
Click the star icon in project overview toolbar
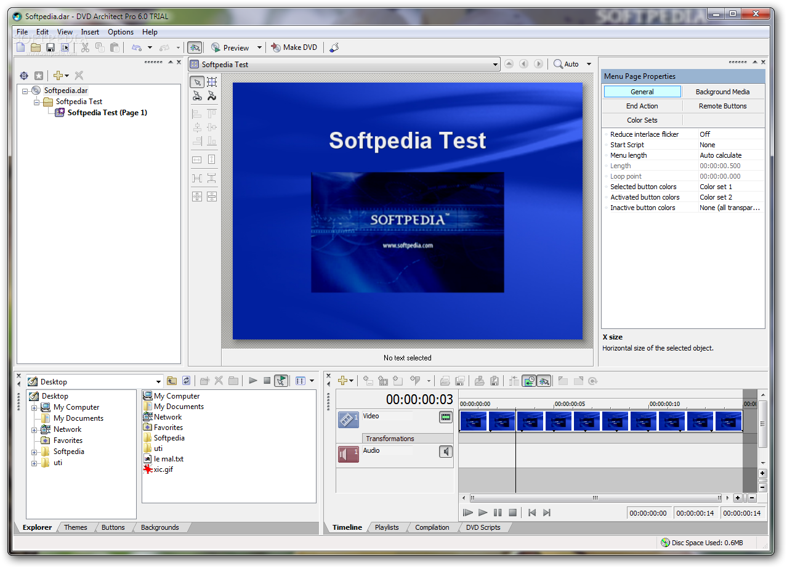coord(39,75)
